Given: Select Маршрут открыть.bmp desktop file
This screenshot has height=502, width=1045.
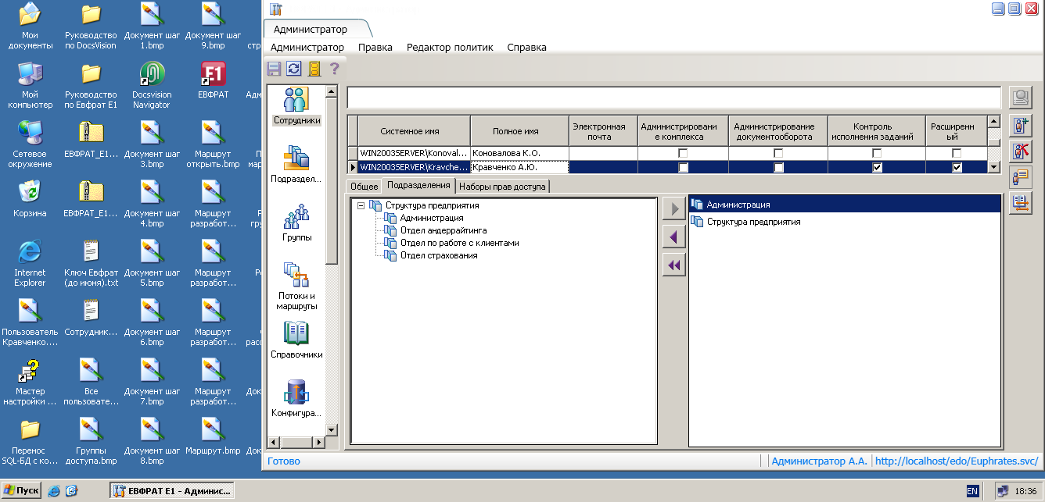Looking at the screenshot, I should point(213,145).
